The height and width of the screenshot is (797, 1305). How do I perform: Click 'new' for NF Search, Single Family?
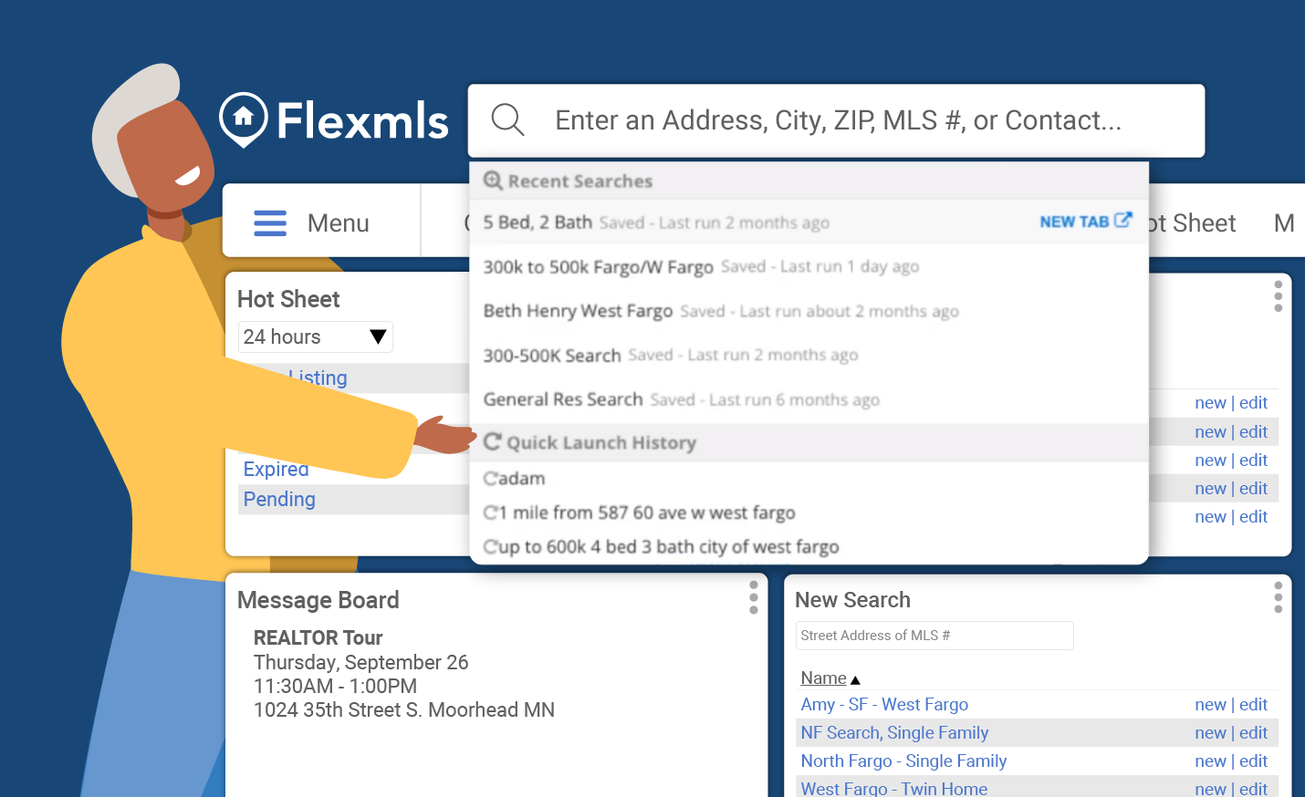[1210, 732]
